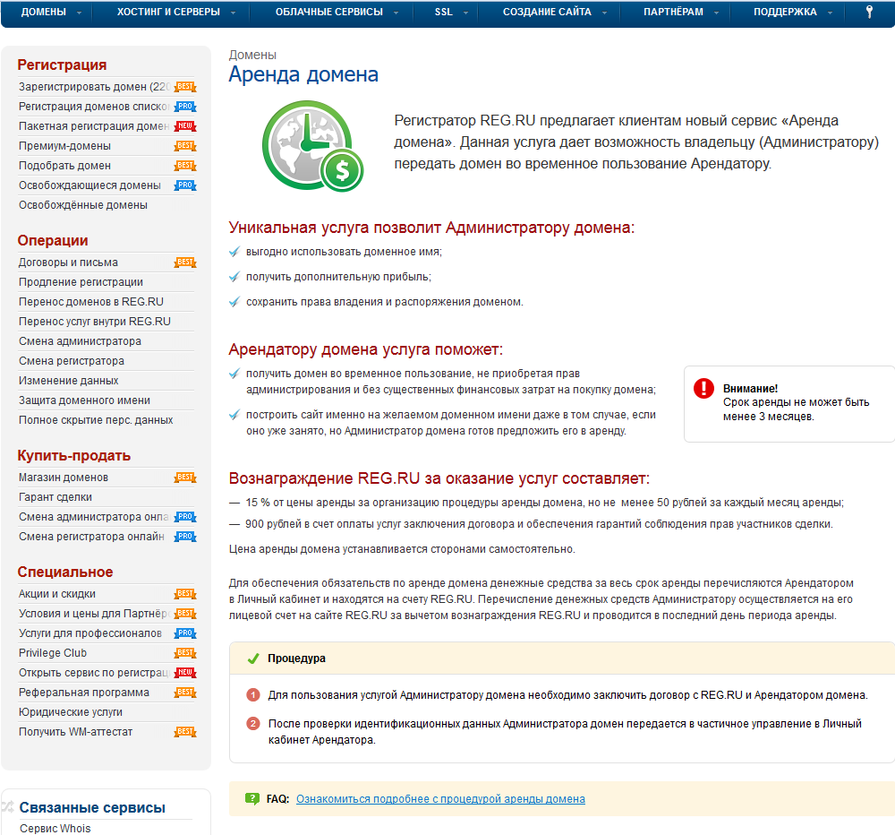895x835 pixels.
Task: Open Перенос доменов в REG.RU
Action: [91, 302]
